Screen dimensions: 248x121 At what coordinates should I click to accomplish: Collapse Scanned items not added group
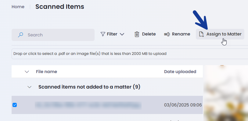(29, 87)
